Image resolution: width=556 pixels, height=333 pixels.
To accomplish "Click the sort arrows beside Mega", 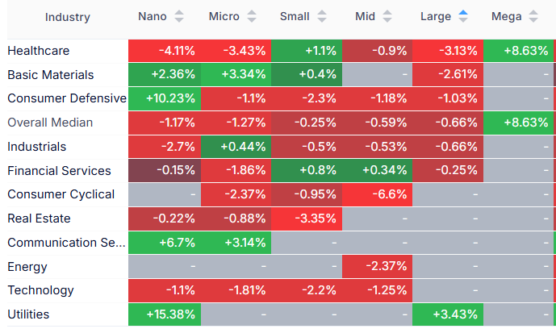I will 532,17.
